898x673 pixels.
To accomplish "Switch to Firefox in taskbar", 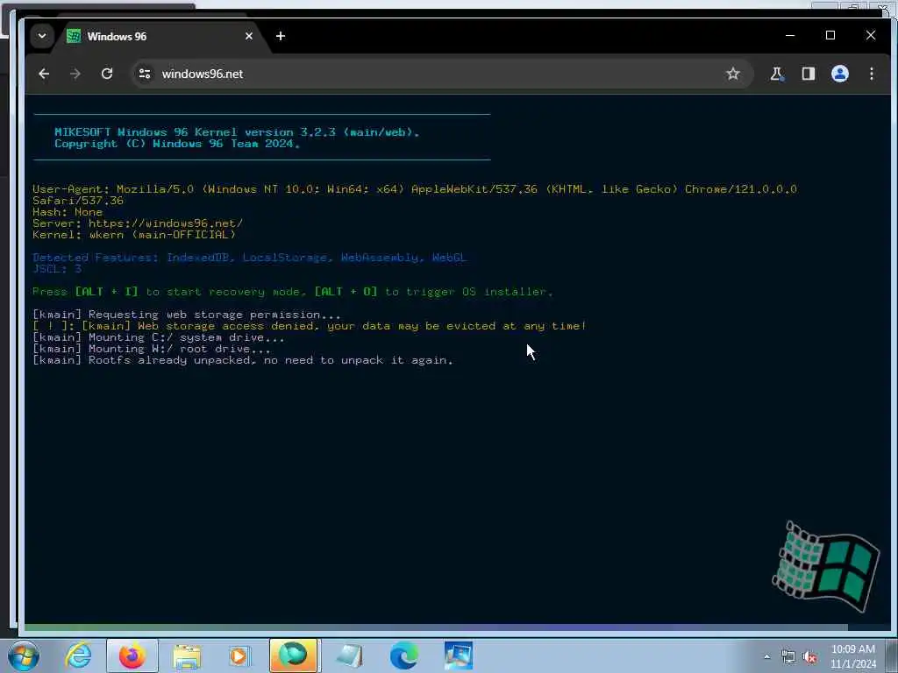I will tap(132, 655).
